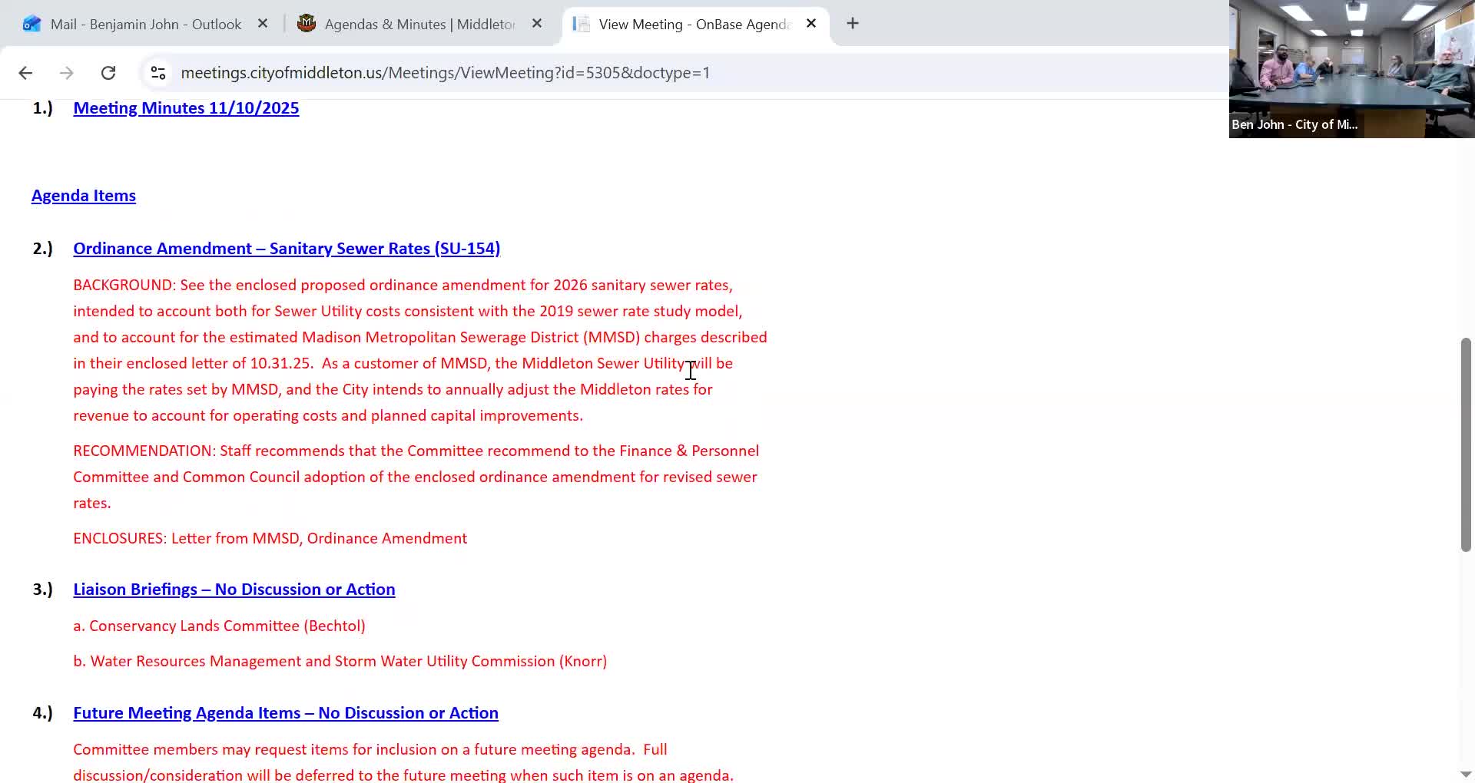Click 'a. Conservancy Lands Committee (Bechtol)' text
The height and width of the screenshot is (783, 1475).
(x=219, y=626)
